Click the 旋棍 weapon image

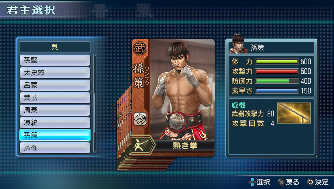point(294,113)
